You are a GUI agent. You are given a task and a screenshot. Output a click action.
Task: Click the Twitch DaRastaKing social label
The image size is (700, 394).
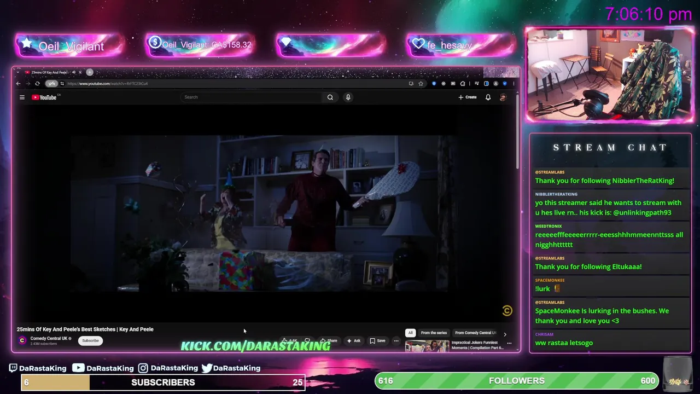[37, 368]
